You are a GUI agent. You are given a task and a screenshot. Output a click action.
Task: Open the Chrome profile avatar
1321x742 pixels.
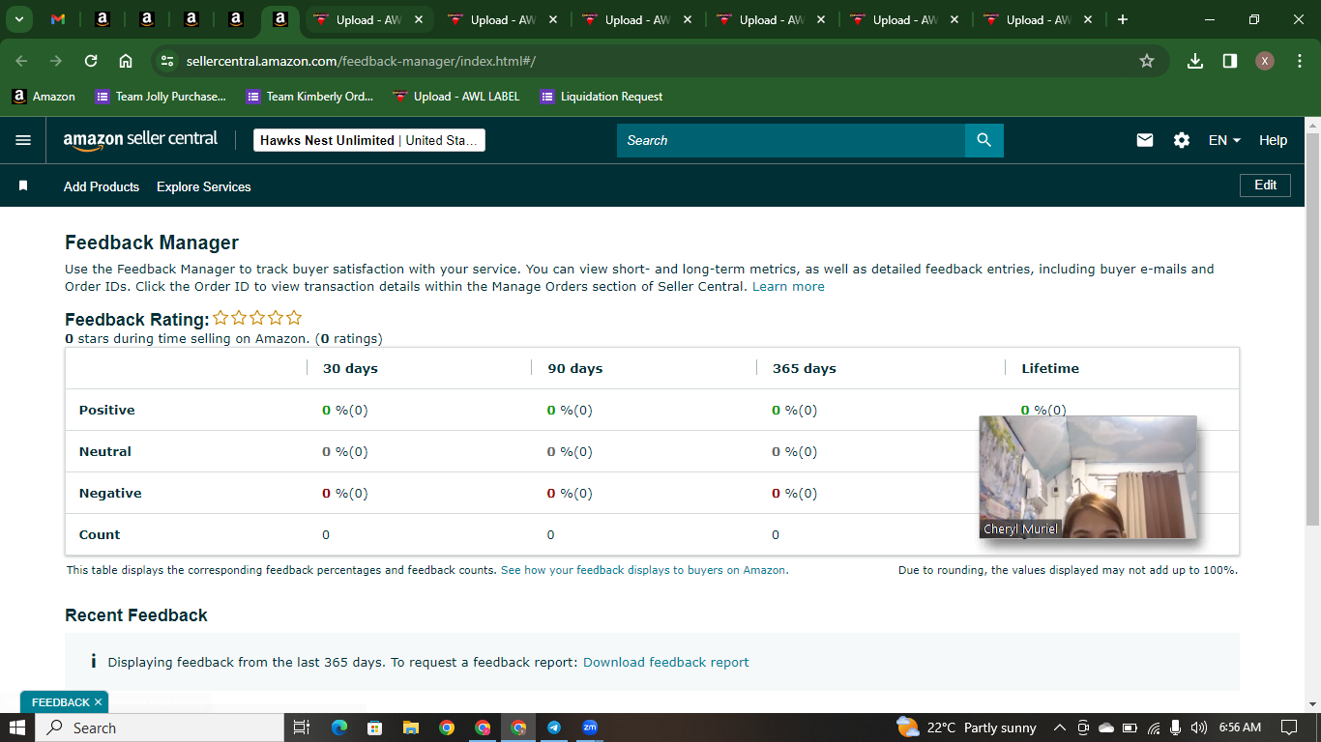pyautogui.click(x=1265, y=61)
